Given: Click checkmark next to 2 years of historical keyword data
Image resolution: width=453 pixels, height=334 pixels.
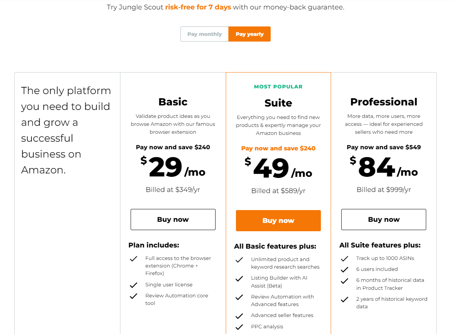Looking at the screenshot, I should point(344,300).
